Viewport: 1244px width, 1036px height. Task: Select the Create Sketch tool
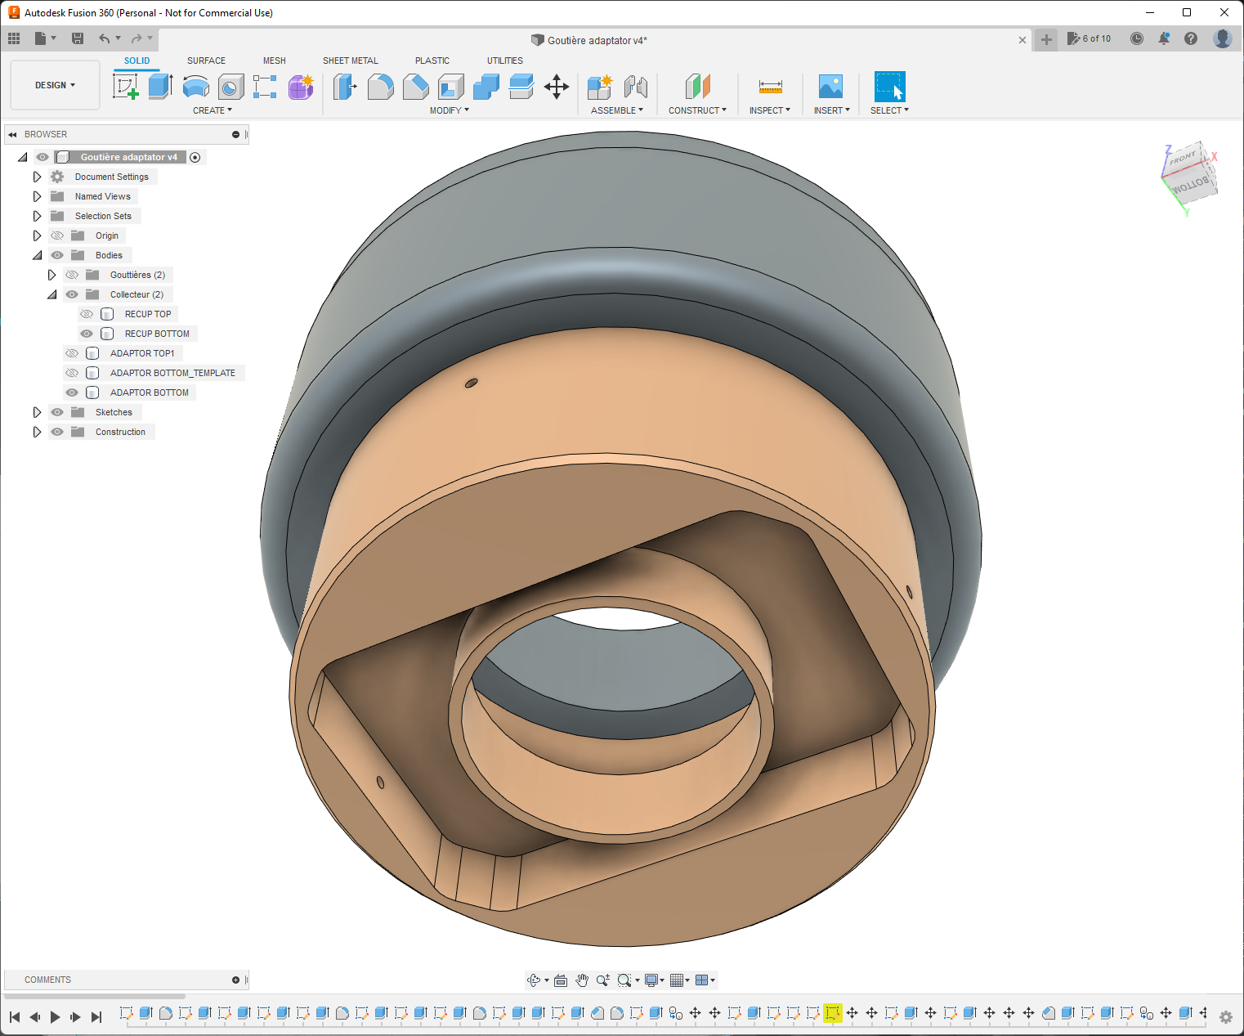[126, 86]
